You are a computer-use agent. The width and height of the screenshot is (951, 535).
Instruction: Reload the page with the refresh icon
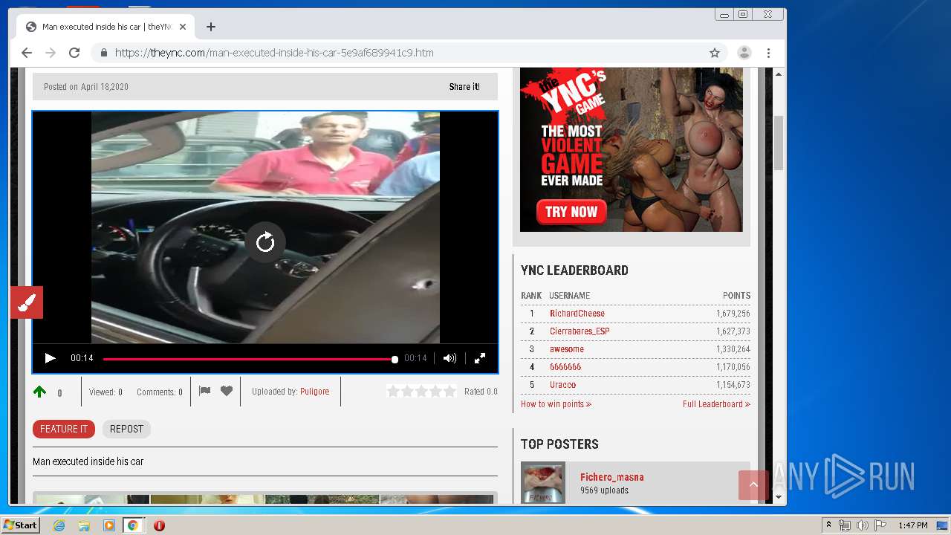point(74,53)
